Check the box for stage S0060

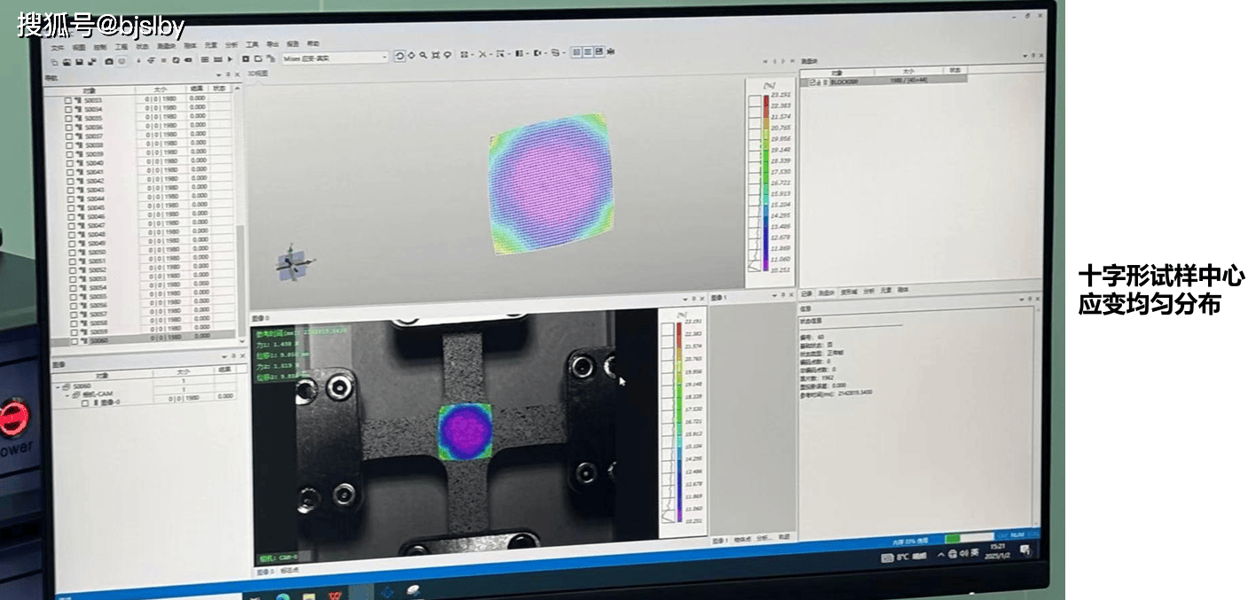69,340
